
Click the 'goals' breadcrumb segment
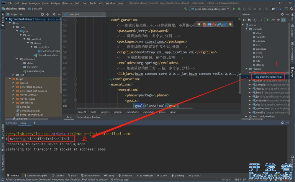tap(162, 112)
